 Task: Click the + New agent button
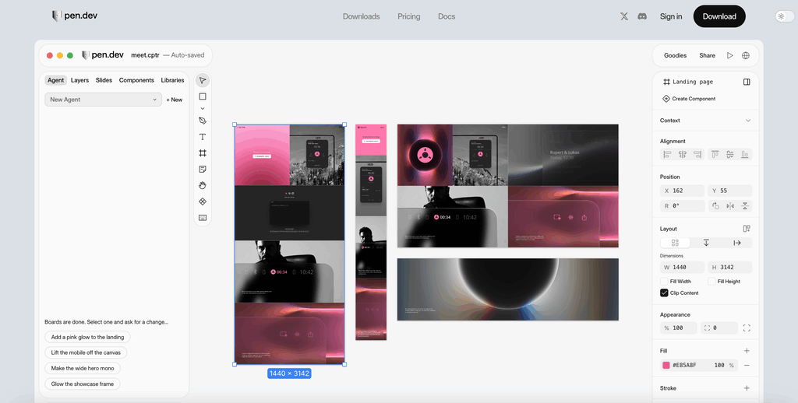(174, 100)
